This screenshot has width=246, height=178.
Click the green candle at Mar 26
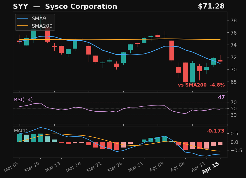123,58
